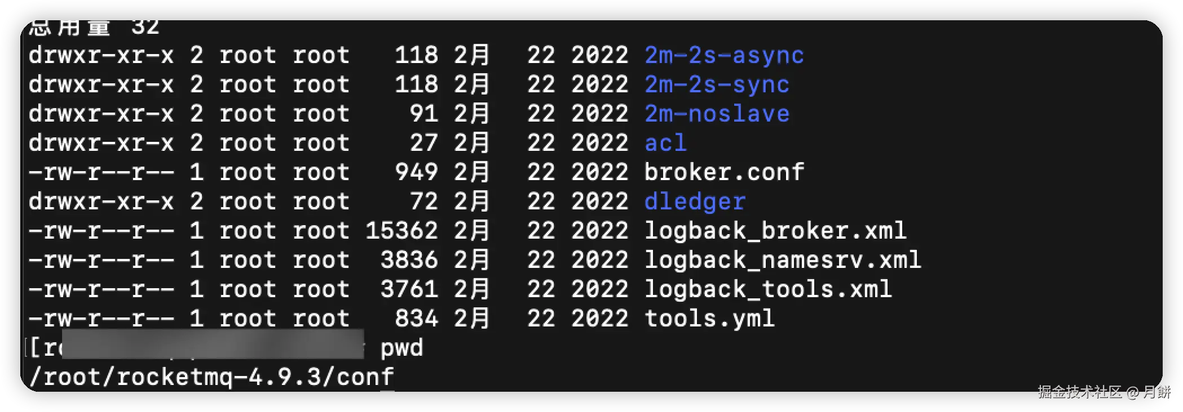Click the /root/rocketmq-4.9.3/conf path output
This screenshot has height=412, width=1183.
coord(211,377)
